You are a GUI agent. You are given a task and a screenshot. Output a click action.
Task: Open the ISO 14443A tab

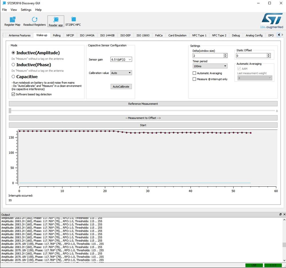pos(87,36)
